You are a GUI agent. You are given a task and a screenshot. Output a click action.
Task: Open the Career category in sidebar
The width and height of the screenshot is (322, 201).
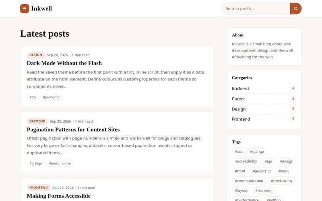click(x=264, y=98)
